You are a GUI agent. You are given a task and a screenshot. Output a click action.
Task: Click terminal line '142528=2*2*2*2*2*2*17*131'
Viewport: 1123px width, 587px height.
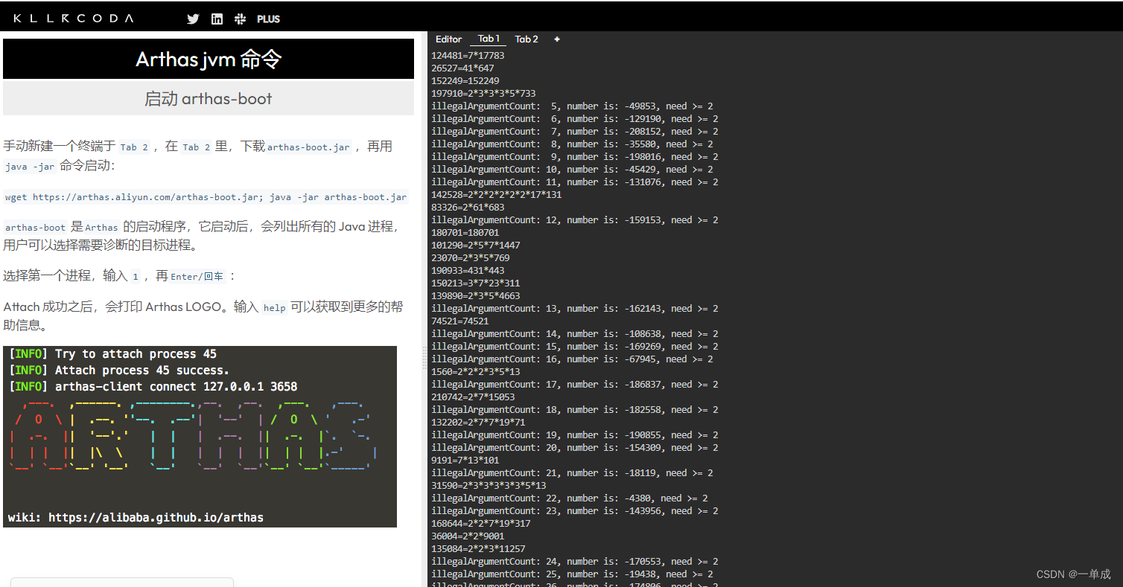(497, 195)
